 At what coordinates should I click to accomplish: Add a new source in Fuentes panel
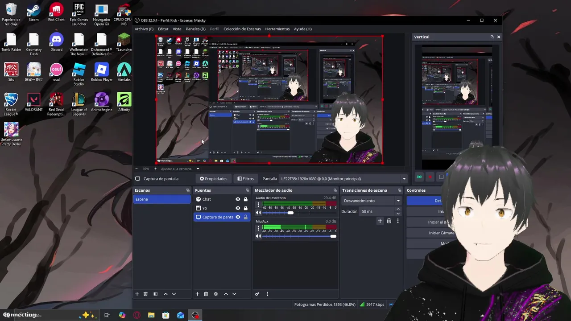click(197, 294)
